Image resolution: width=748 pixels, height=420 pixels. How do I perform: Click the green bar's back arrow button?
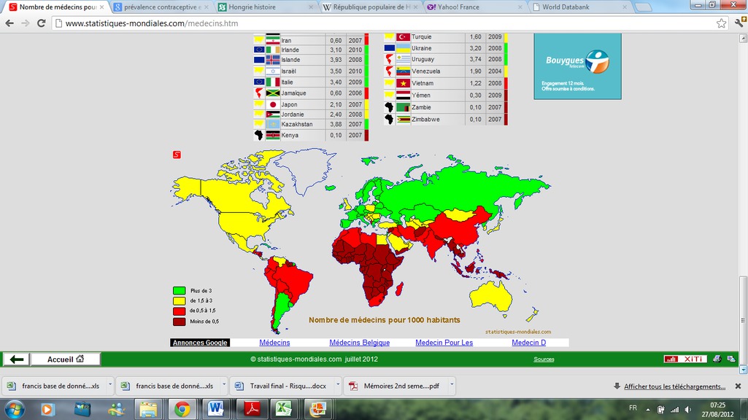[17, 359]
